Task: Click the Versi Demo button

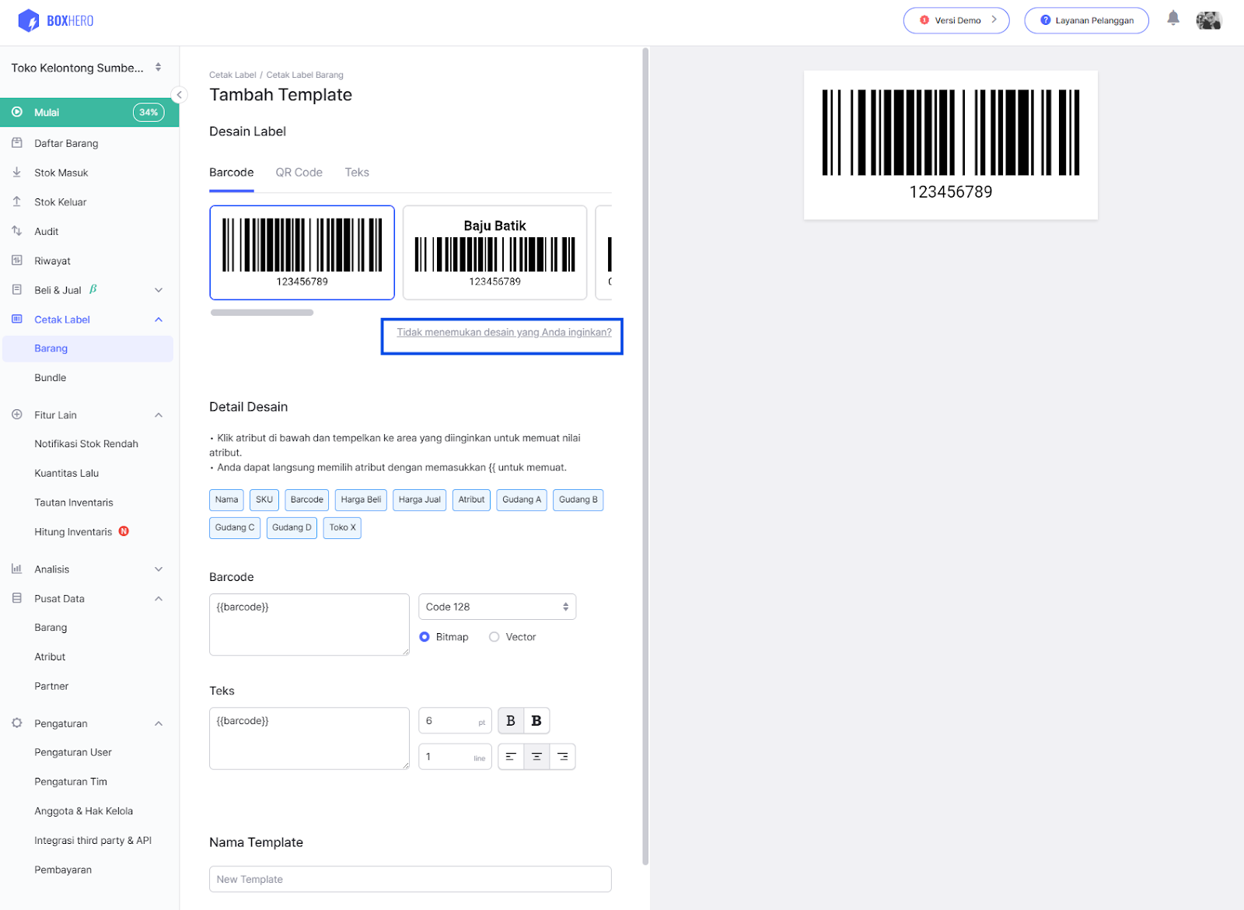Action: tap(956, 20)
